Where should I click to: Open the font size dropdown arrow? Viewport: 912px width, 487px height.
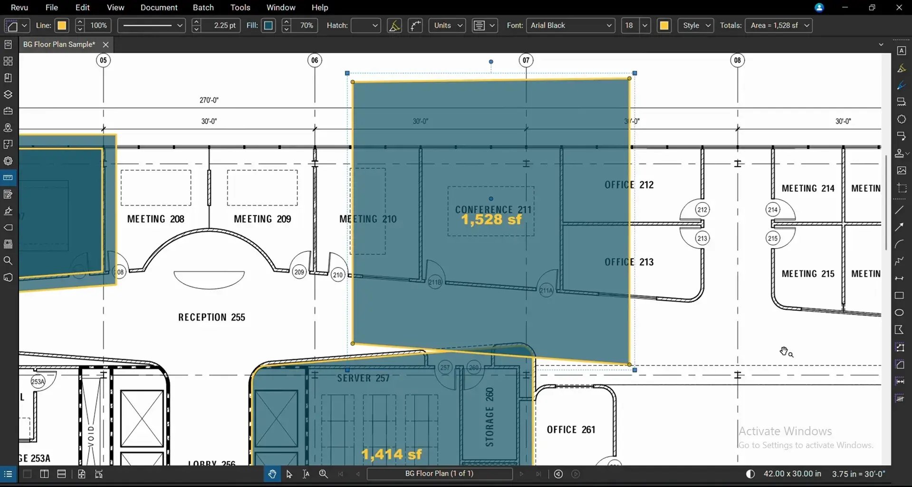click(x=645, y=26)
